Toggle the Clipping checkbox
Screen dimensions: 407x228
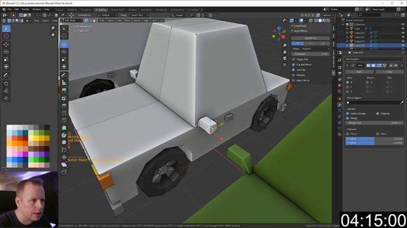point(378,113)
